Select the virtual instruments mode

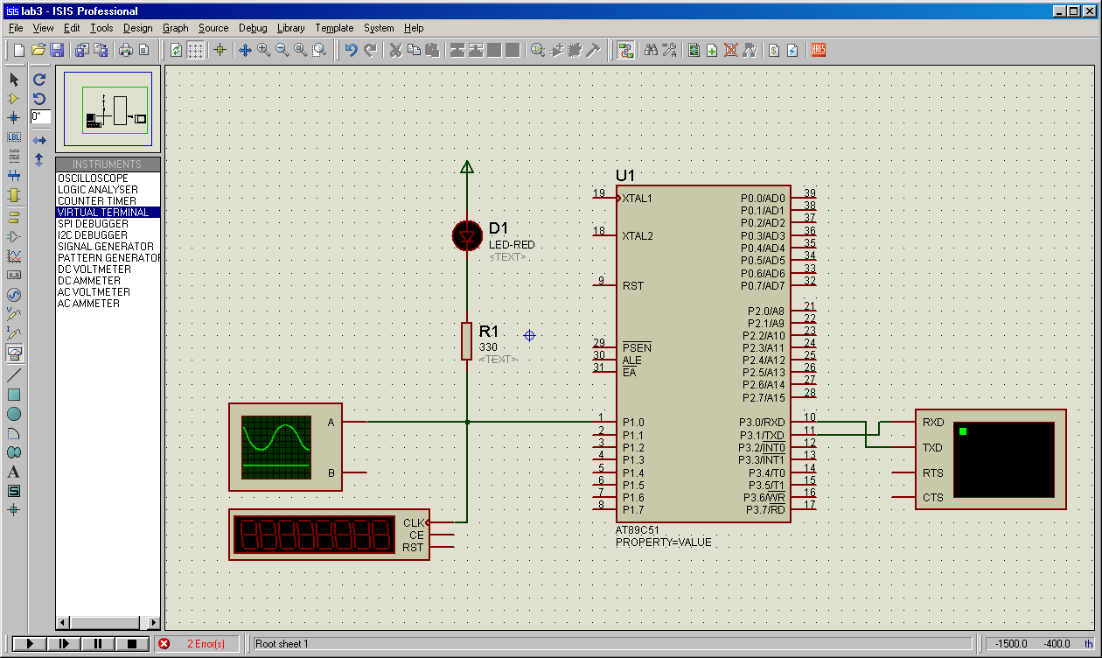[13, 353]
